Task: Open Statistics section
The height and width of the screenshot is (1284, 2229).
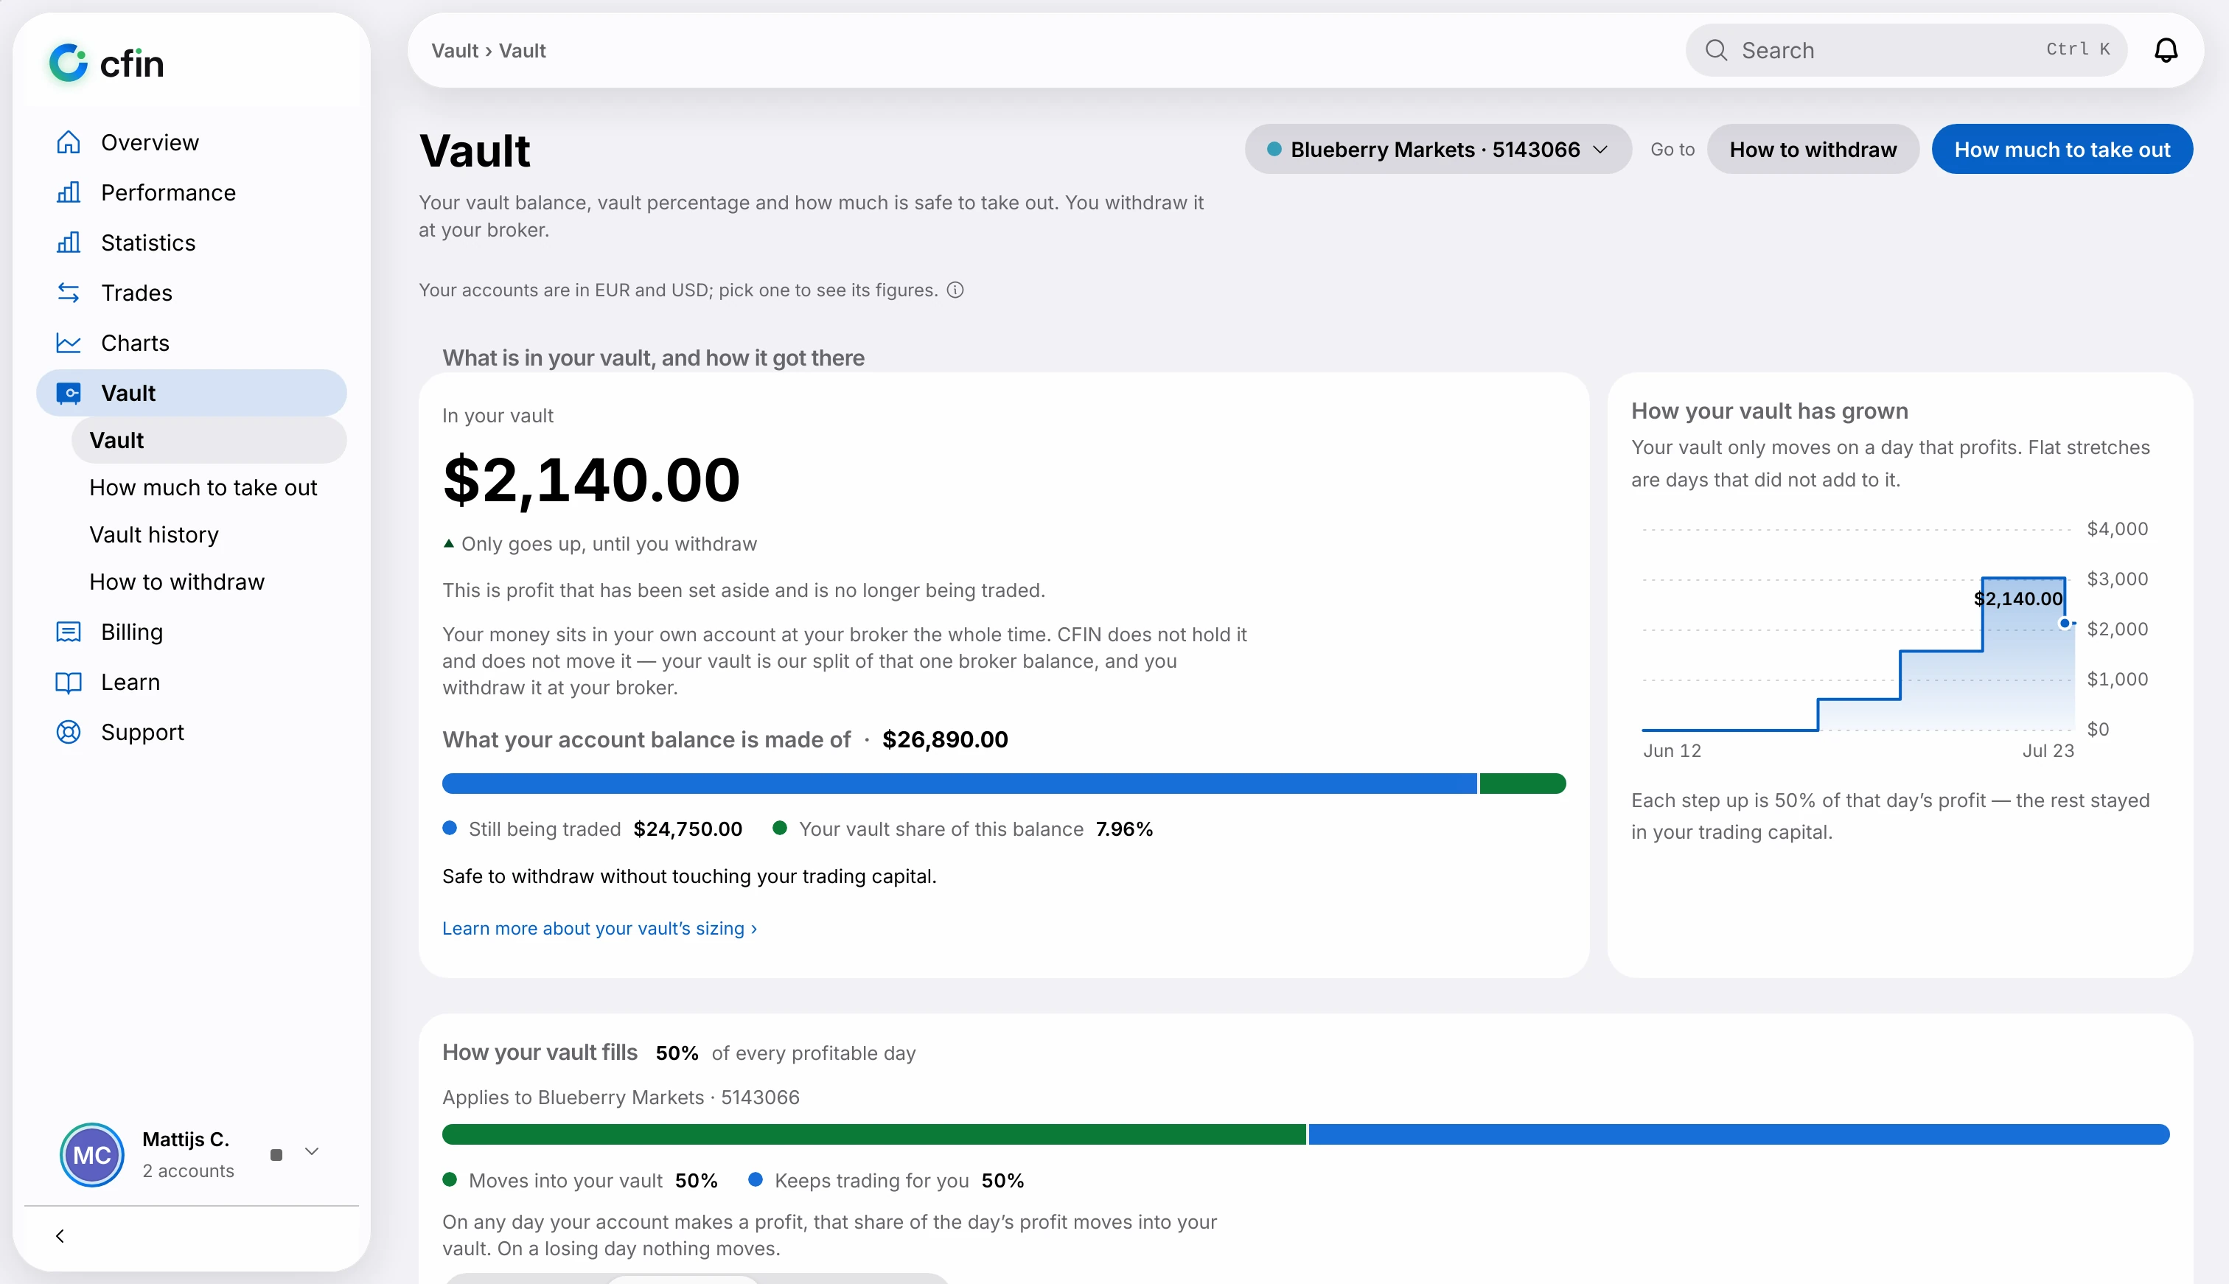Action: tap(192, 243)
